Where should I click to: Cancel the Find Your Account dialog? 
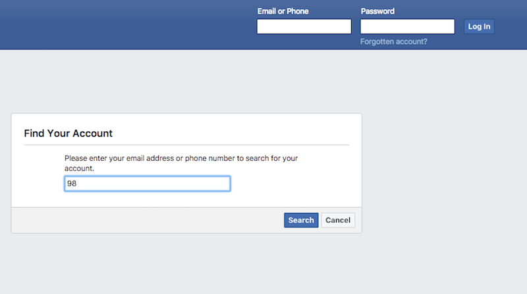pos(337,220)
